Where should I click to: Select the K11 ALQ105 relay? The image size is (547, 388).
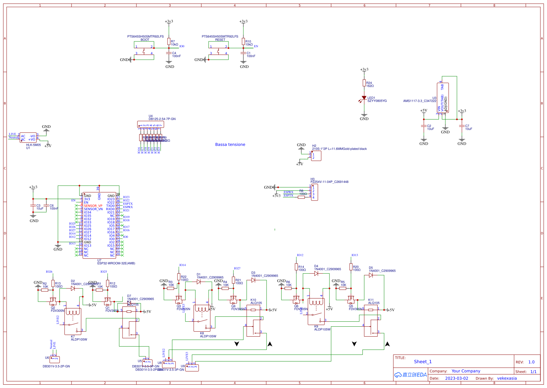coord(371,321)
